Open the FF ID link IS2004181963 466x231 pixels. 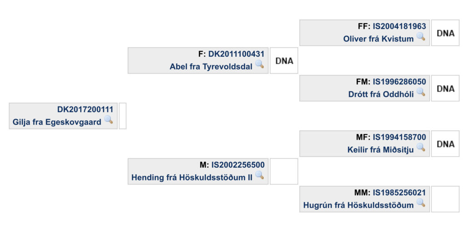pyautogui.click(x=400, y=26)
